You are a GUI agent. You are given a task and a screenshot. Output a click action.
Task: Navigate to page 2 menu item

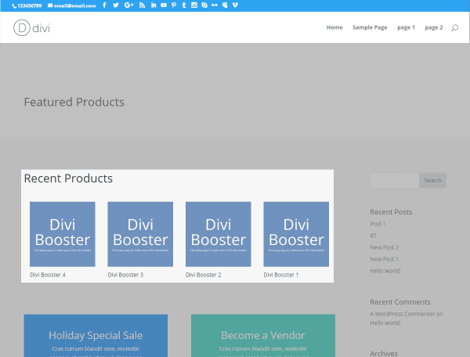coord(434,27)
